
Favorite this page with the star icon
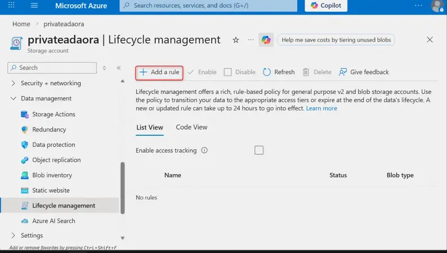(x=236, y=40)
